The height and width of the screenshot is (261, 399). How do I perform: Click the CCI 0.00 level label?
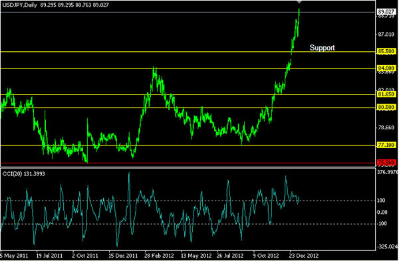click(382, 213)
